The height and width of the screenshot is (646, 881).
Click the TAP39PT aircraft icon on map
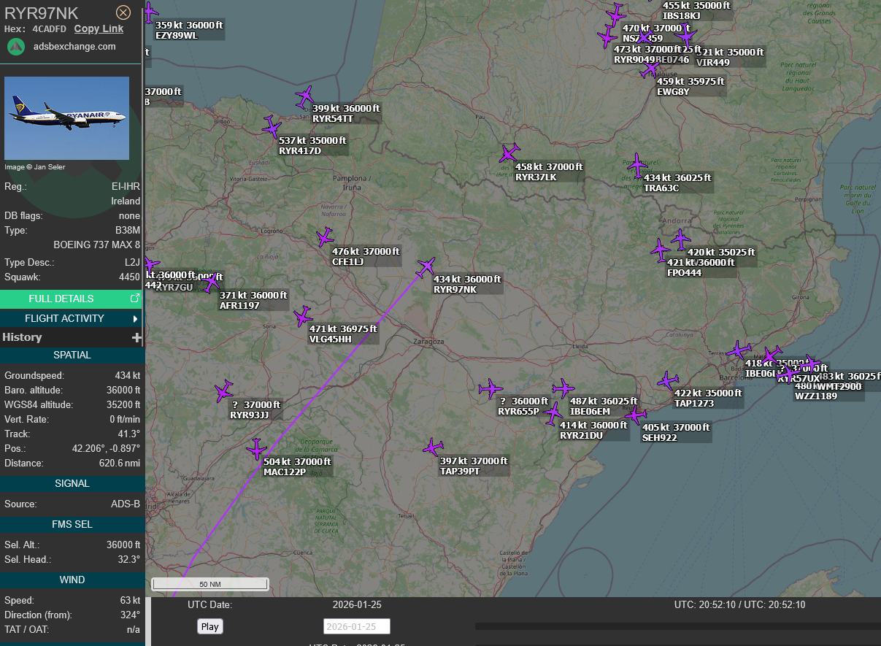(433, 447)
